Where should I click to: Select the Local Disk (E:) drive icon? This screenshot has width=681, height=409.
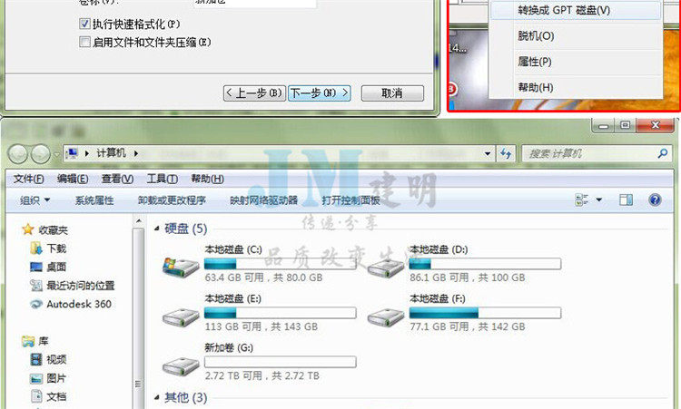click(181, 317)
